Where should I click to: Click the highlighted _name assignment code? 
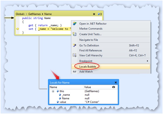tap(55, 29)
